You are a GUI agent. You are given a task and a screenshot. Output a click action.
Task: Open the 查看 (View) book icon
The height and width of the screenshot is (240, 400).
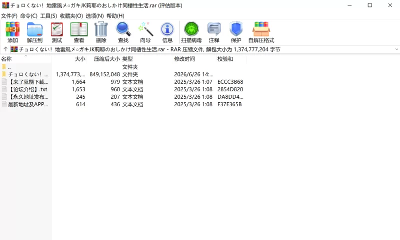(x=79, y=29)
